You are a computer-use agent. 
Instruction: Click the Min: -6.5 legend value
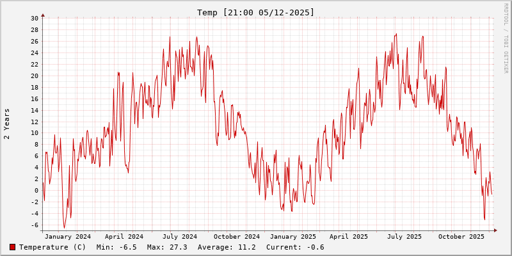[x=116, y=247]
